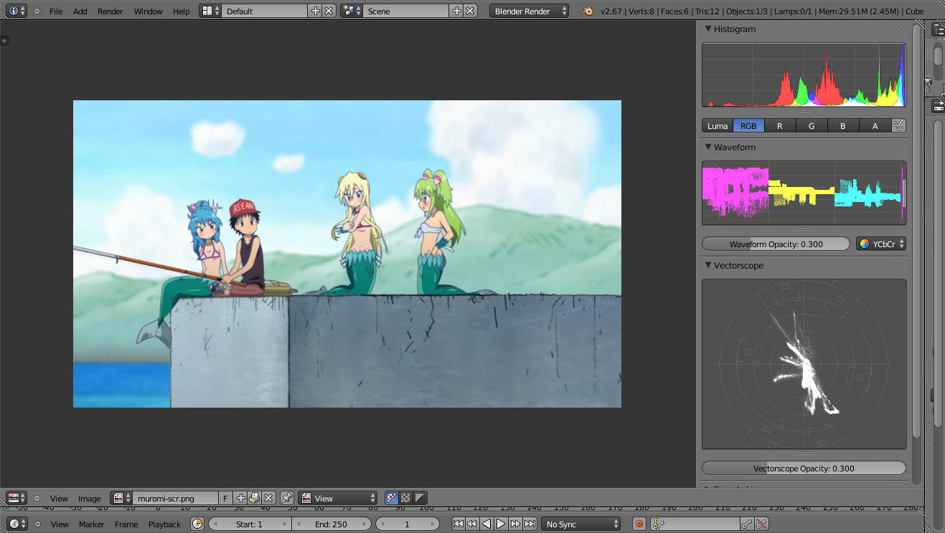Toggle fake user F for muromi-scr.png
The height and width of the screenshot is (533, 945).
(225, 498)
